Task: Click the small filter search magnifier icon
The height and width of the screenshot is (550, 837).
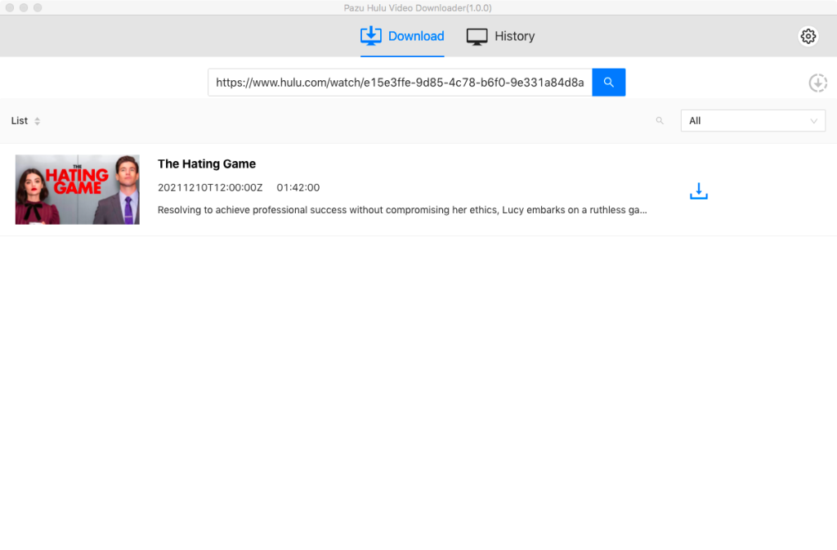Action: [660, 121]
